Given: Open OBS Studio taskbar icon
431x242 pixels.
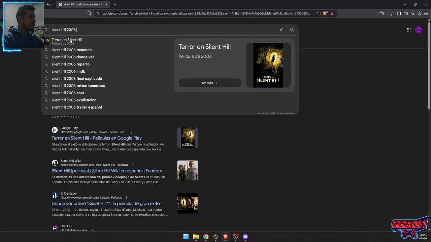Looking at the screenshot, I should 235,237.
